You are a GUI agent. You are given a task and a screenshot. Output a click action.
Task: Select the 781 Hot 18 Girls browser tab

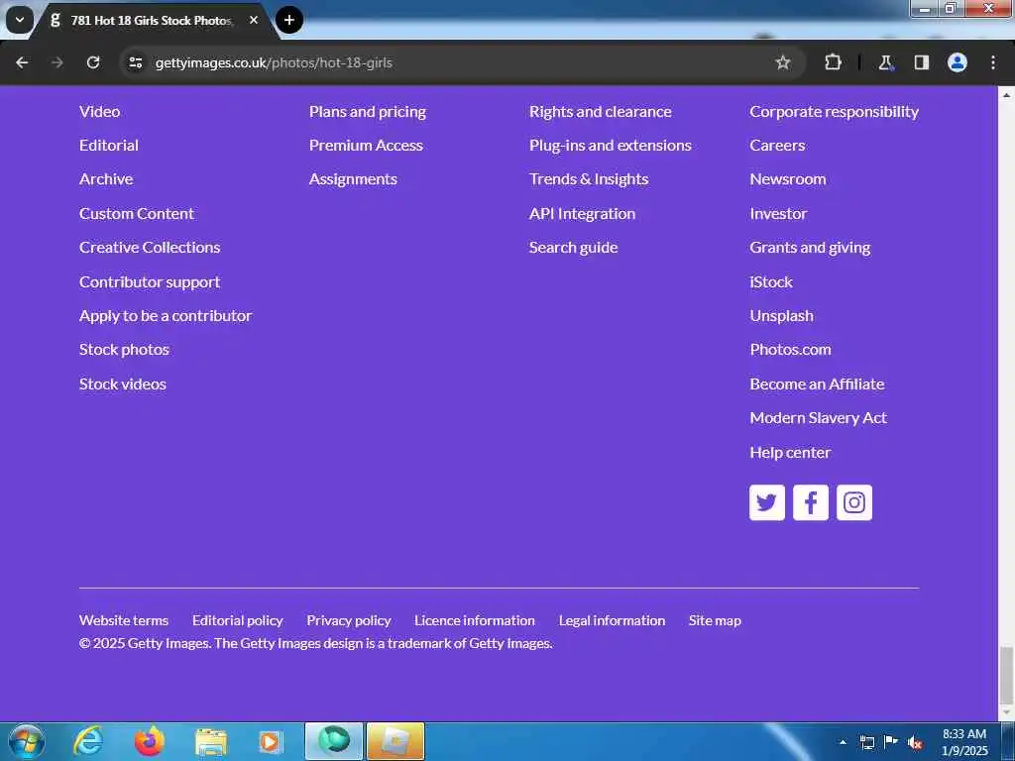pyautogui.click(x=151, y=20)
